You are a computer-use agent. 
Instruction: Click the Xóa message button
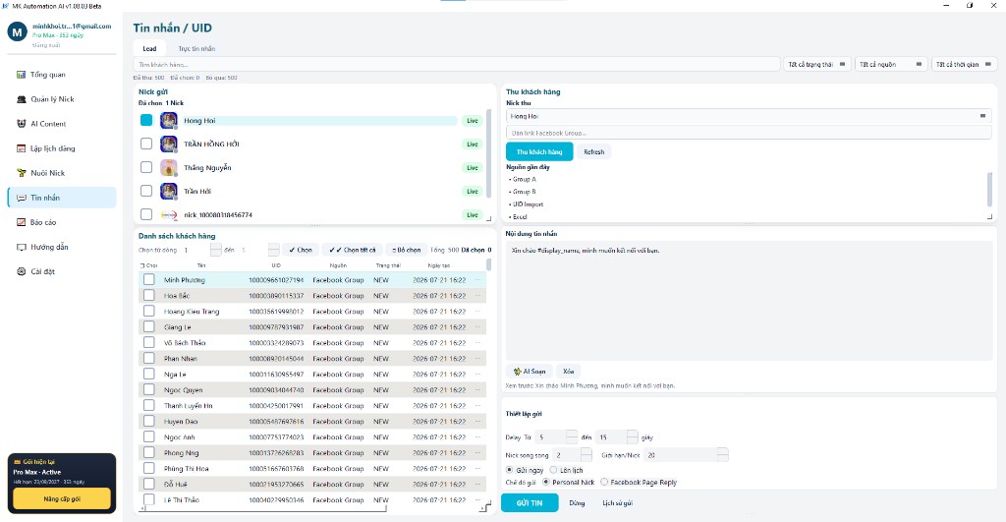pyautogui.click(x=569, y=372)
